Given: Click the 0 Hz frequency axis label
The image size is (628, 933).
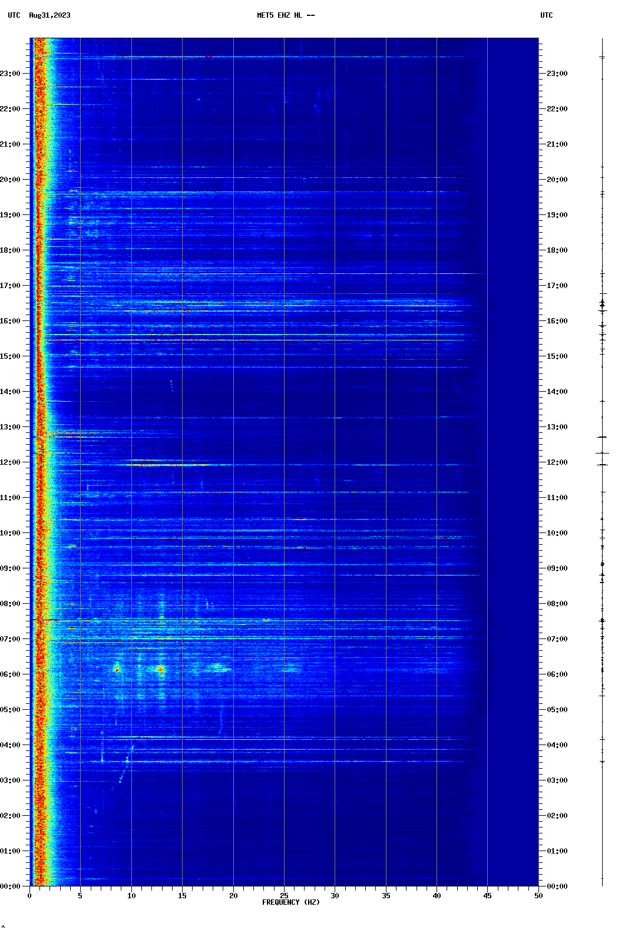Looking at the screenshot, I should coord(29,896).
